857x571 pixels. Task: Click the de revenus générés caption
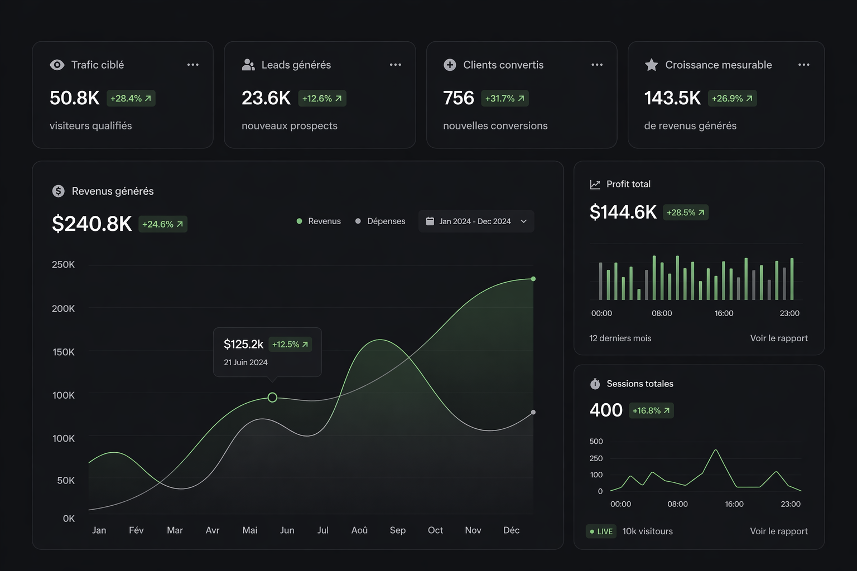point(690,126)
